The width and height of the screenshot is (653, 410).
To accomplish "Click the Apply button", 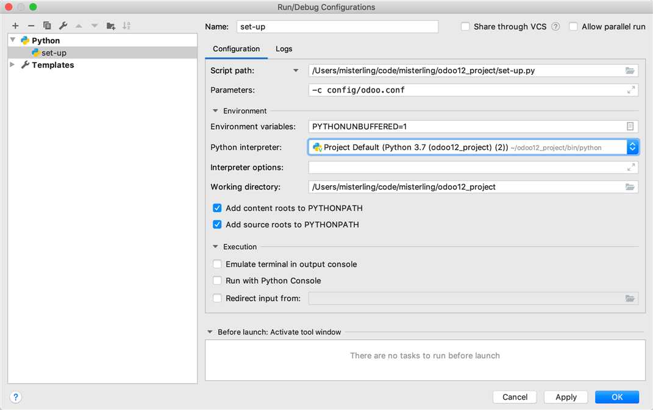I will [566, 397].
